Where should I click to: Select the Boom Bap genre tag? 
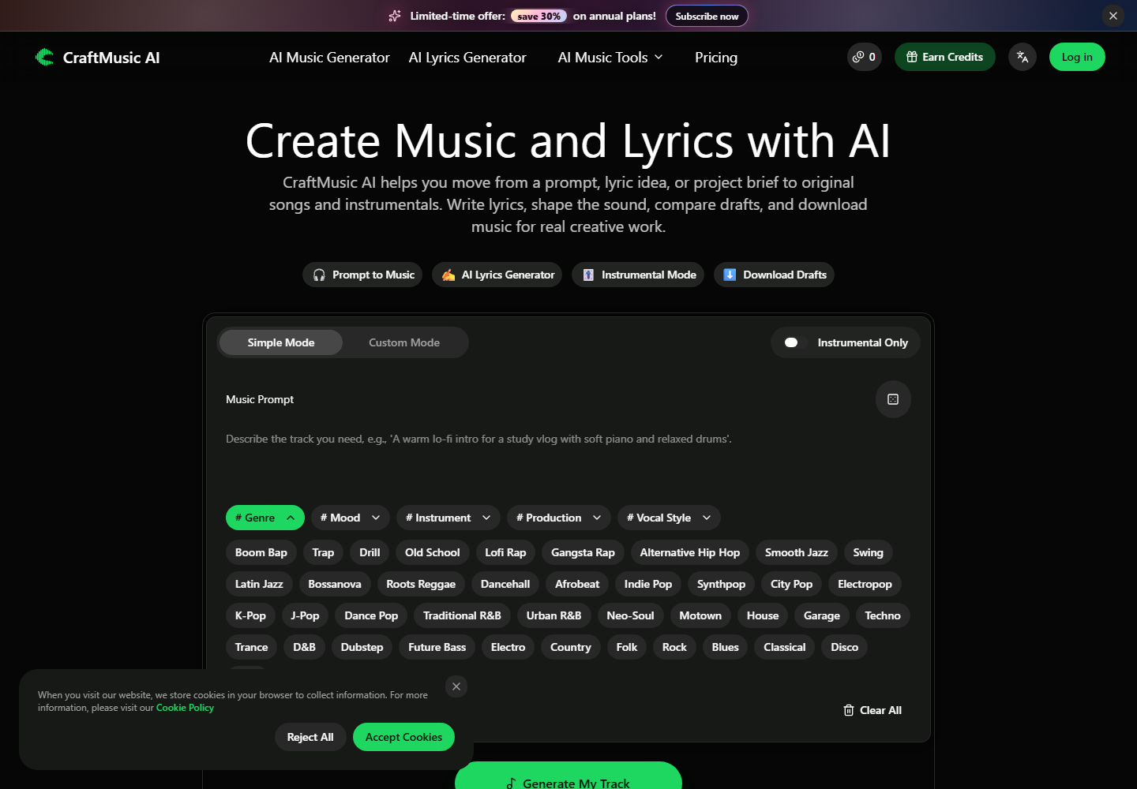tap(261, 552)
